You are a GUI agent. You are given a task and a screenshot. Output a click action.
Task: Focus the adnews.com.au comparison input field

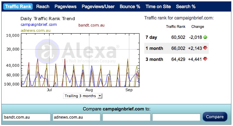click(x=76, y=117)
